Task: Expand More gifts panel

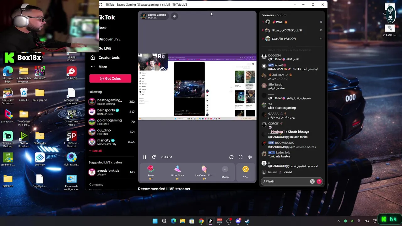Action: pos(225,173)
